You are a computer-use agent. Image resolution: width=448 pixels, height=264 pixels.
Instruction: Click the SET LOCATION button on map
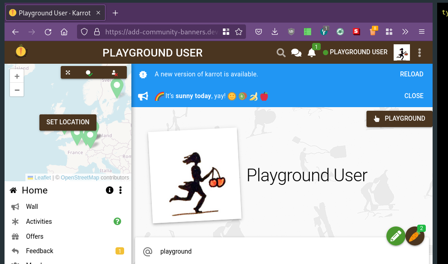pyautogui.click(x=67, y=123)
